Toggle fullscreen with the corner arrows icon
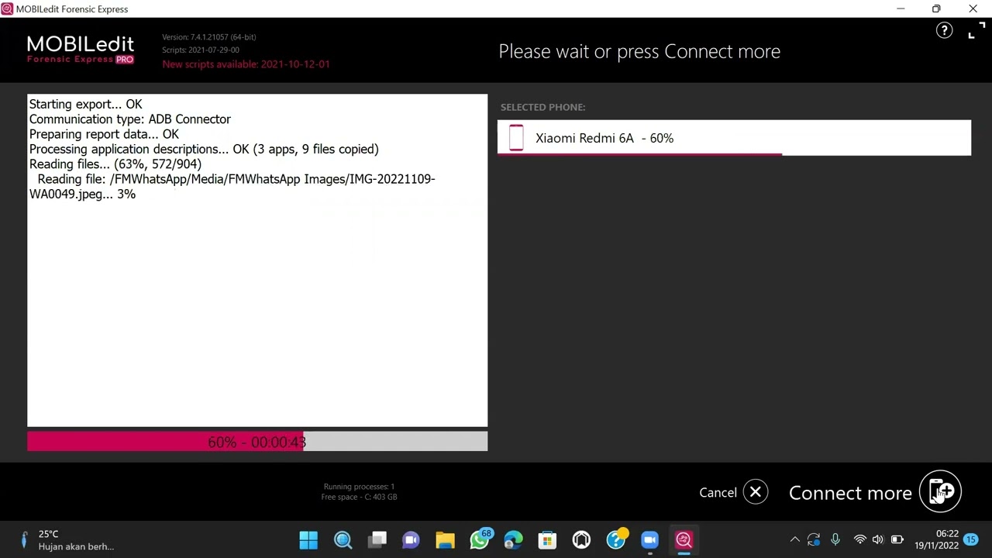This screenshot has width=992, height=558. (x=976, y=31)
